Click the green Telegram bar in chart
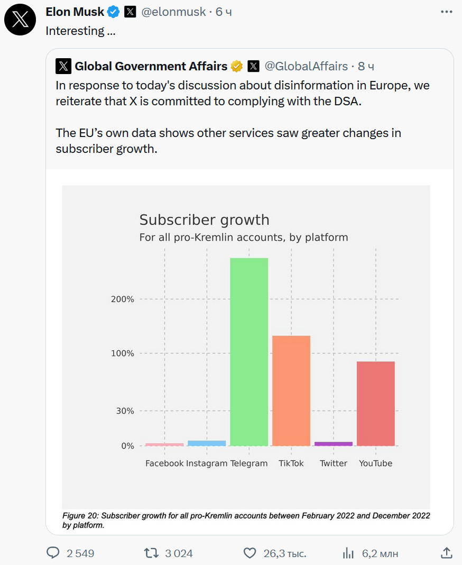This screenshot has width=462, height=565. [249, 352]
